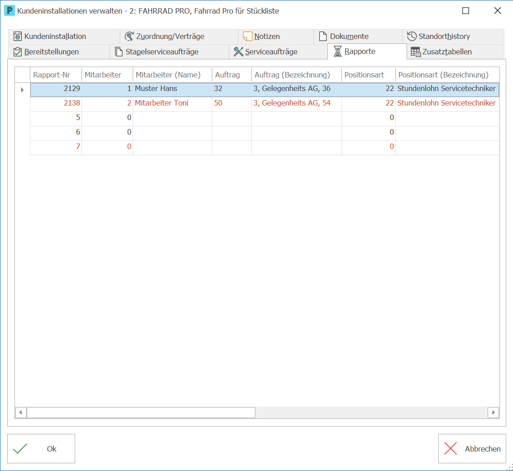Click the Zusatztabellen table icon

(x=416, y=52)
